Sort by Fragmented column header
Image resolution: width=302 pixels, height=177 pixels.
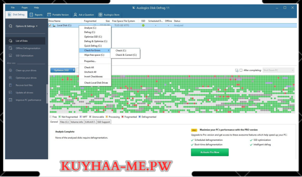pos(90,21)
